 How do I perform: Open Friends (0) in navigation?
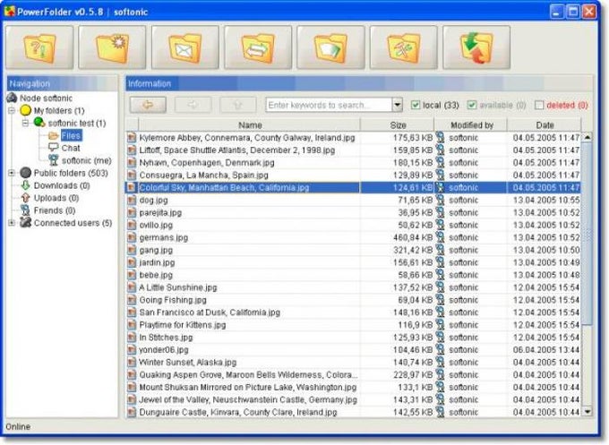pyautogui.click(x=55, y=210)
